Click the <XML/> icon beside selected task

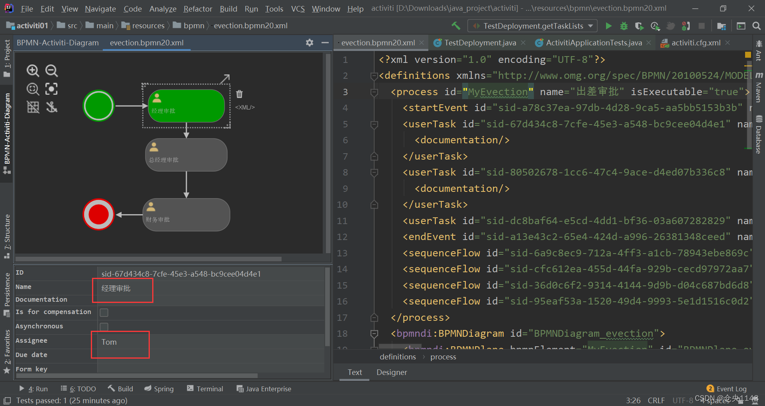pos(245,107)
